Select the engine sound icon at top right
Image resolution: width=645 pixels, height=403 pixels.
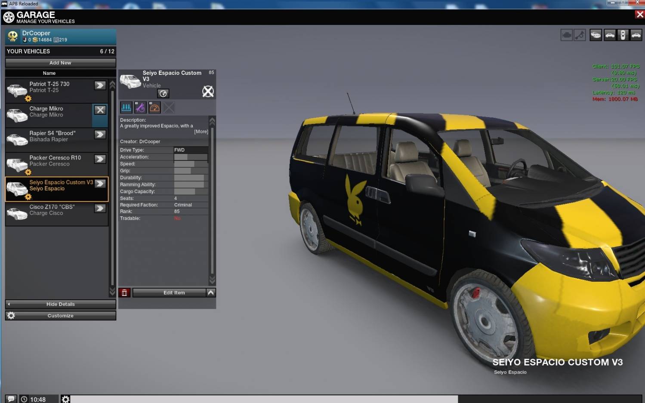click(567, 35)
